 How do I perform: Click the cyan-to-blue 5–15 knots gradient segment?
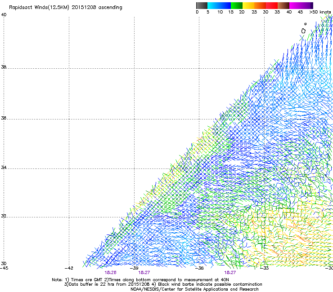tap(219, 5)
